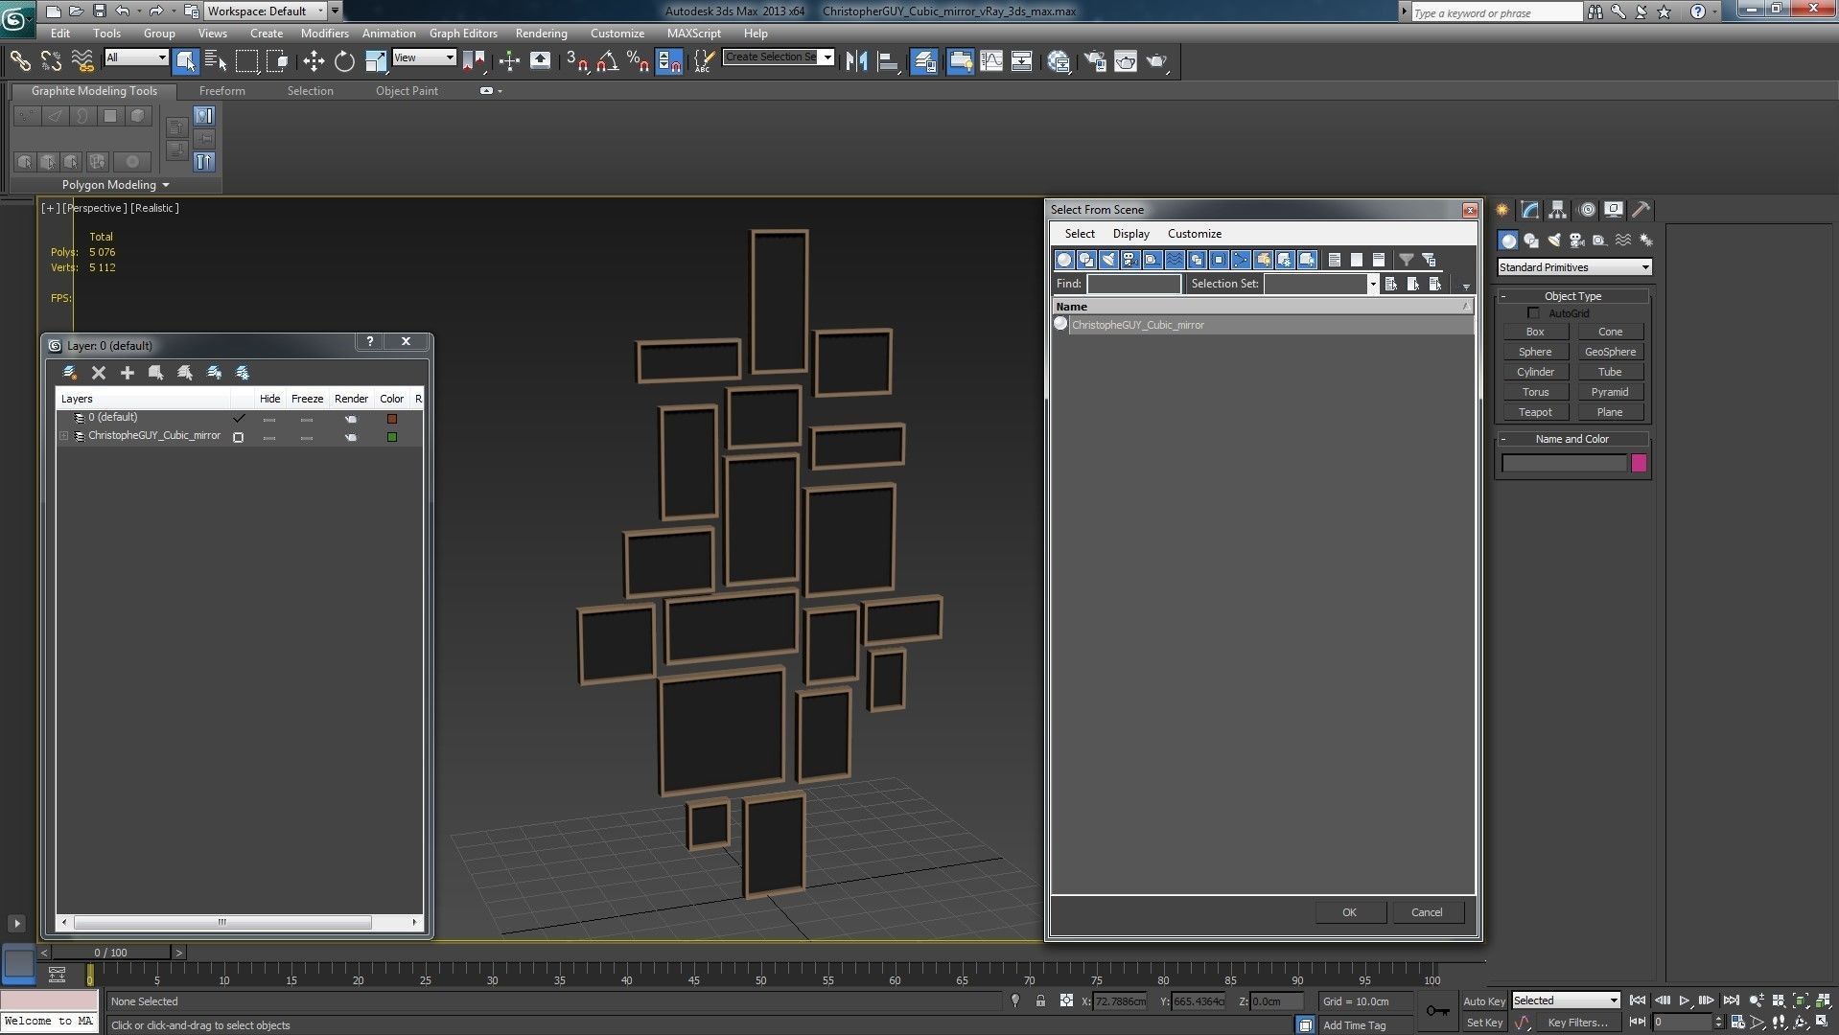
Task: Create a Box primitive
Action: pyautogui.click(x=1535, y=332)
